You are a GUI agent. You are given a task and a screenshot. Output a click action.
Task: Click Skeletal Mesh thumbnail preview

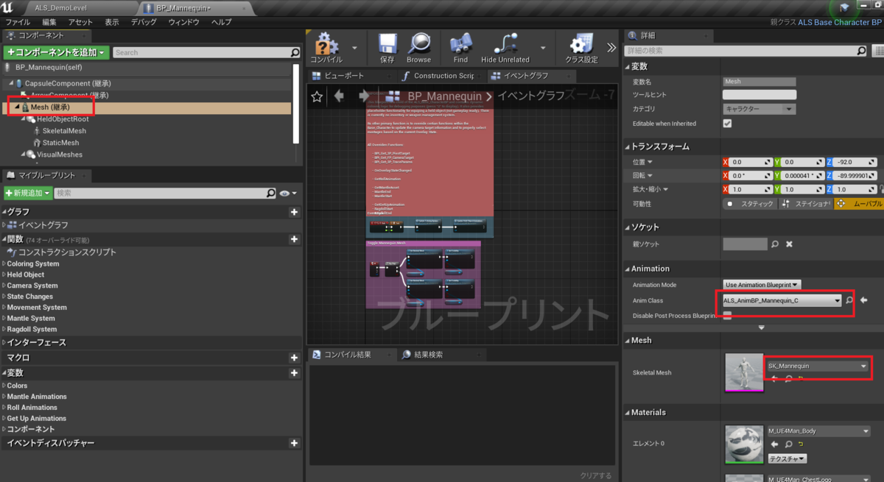[x=744, y=372]
